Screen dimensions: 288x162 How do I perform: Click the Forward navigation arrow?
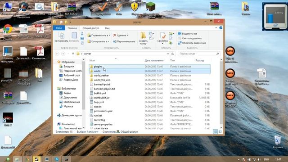(x=63, y=54)
